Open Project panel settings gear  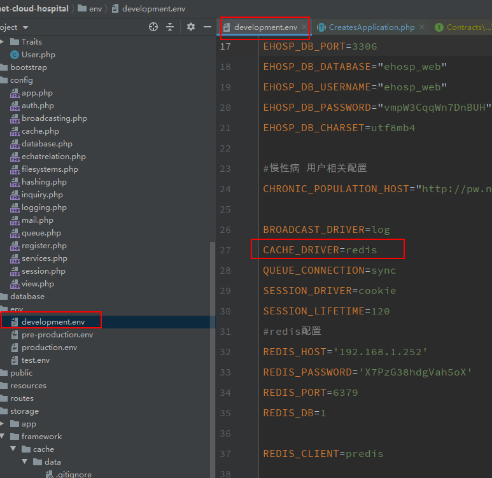point(191,27)
